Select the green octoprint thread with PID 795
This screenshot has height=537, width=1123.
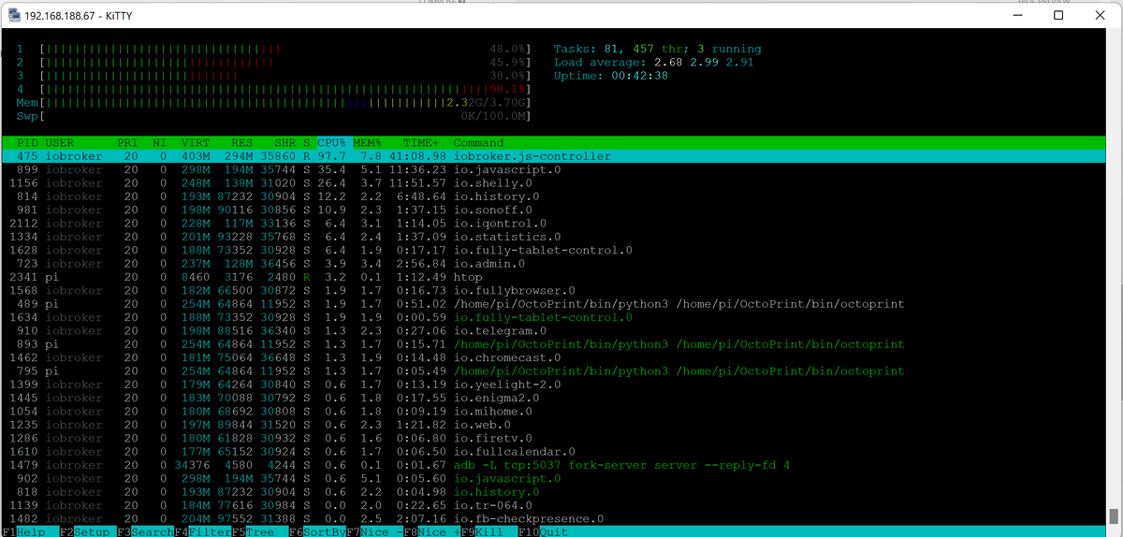click(x=552, y=371)
